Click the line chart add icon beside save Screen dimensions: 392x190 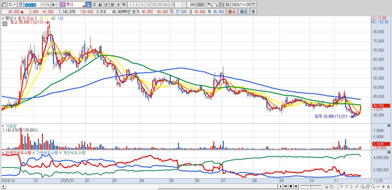(216, 5)
